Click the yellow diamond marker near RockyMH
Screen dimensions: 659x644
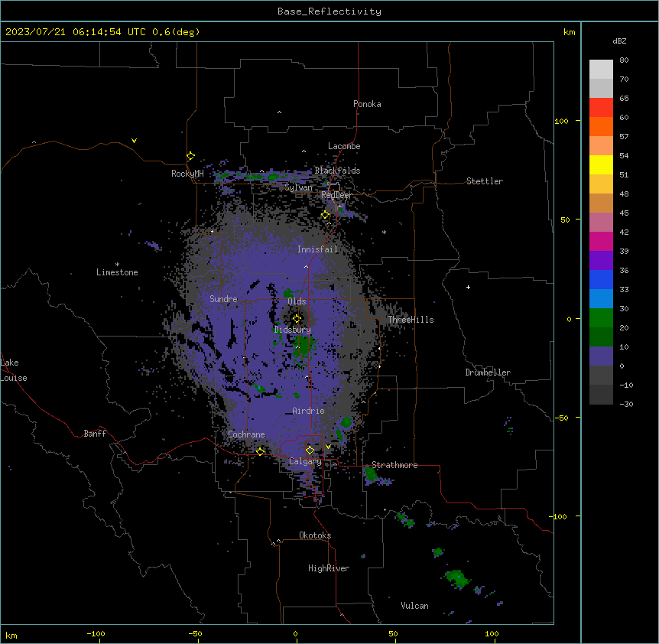coord(190,156)
